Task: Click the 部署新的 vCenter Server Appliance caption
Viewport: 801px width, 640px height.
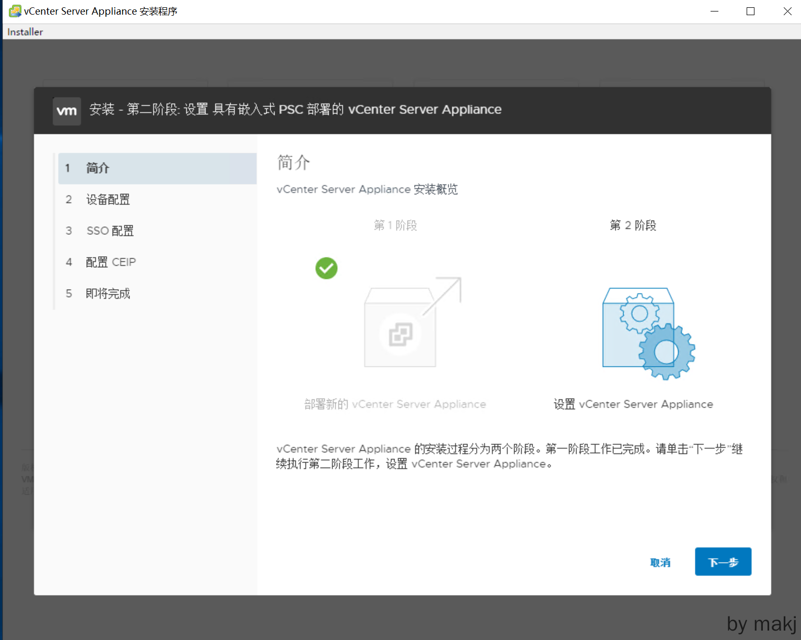Action: pos(395,404)
